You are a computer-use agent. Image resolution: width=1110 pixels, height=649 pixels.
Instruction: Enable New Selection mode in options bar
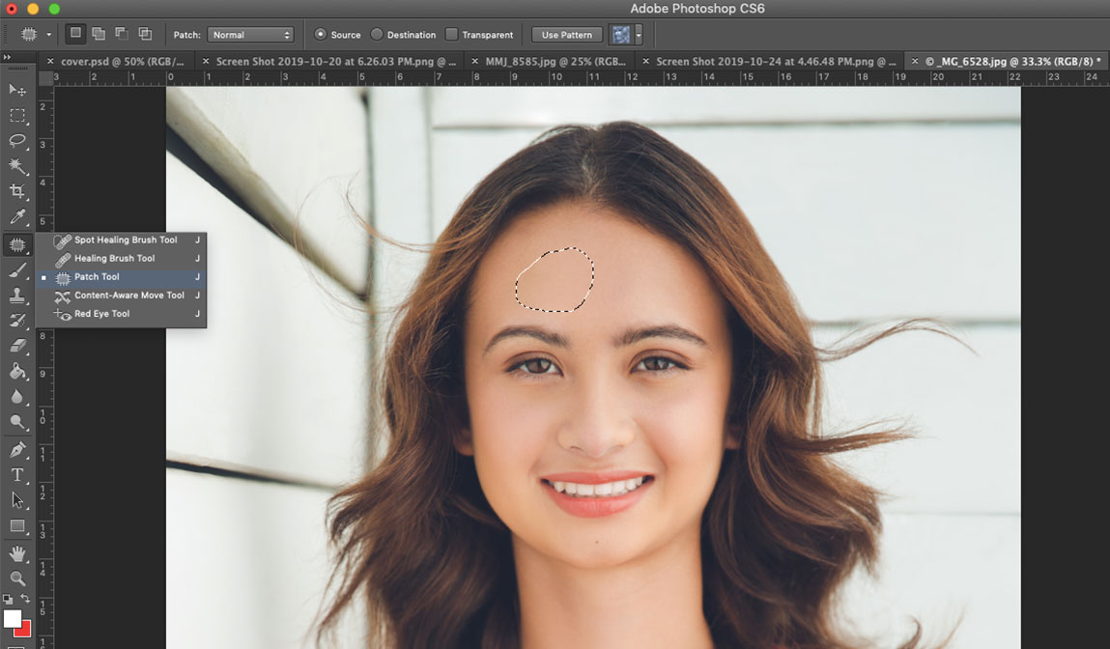[75, 34]
